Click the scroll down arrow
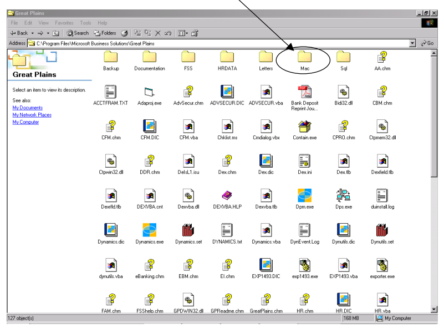Screen dimensions: 444x328 click(433, 309)
